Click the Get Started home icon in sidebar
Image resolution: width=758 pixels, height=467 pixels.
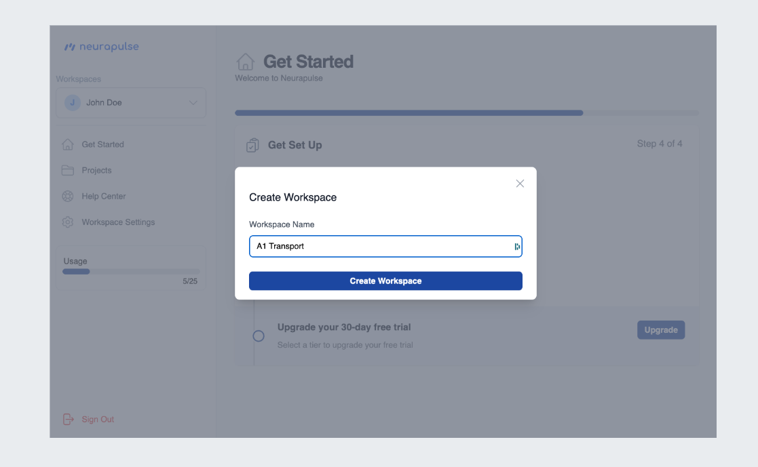67,144
